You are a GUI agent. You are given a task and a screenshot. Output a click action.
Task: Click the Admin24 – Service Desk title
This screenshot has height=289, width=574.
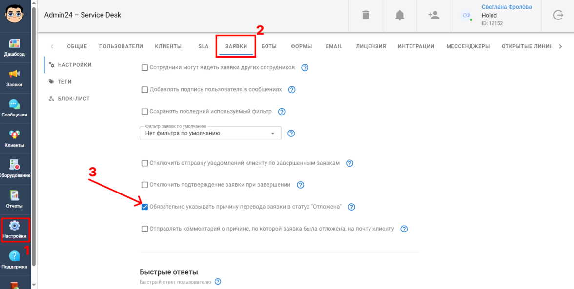click(x=83, y=15)
